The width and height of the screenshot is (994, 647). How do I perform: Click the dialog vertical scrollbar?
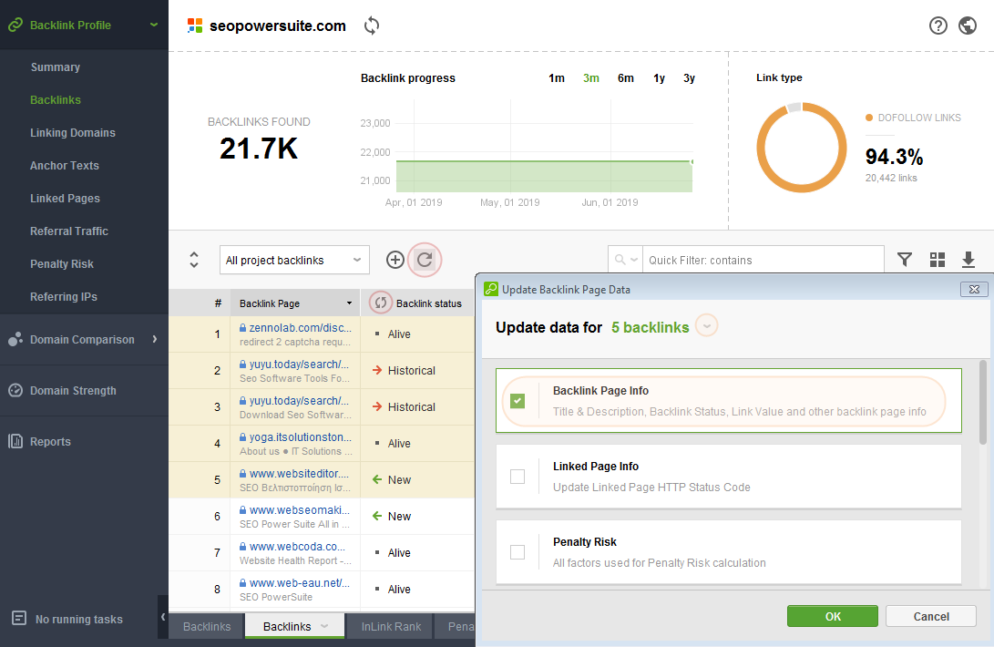coord(982,402)
